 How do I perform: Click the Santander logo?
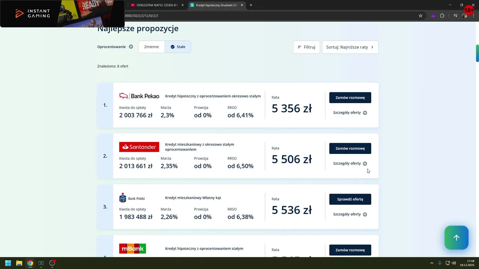139,147
